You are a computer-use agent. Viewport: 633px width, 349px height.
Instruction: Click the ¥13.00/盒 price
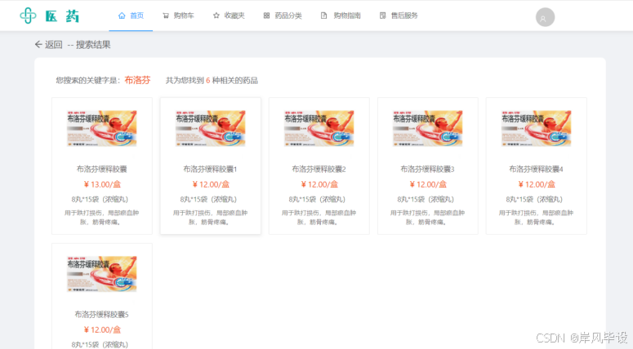[x=102, y=184]
